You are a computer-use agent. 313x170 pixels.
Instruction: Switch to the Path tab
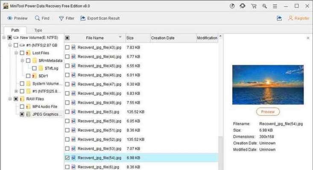(15, 30)
